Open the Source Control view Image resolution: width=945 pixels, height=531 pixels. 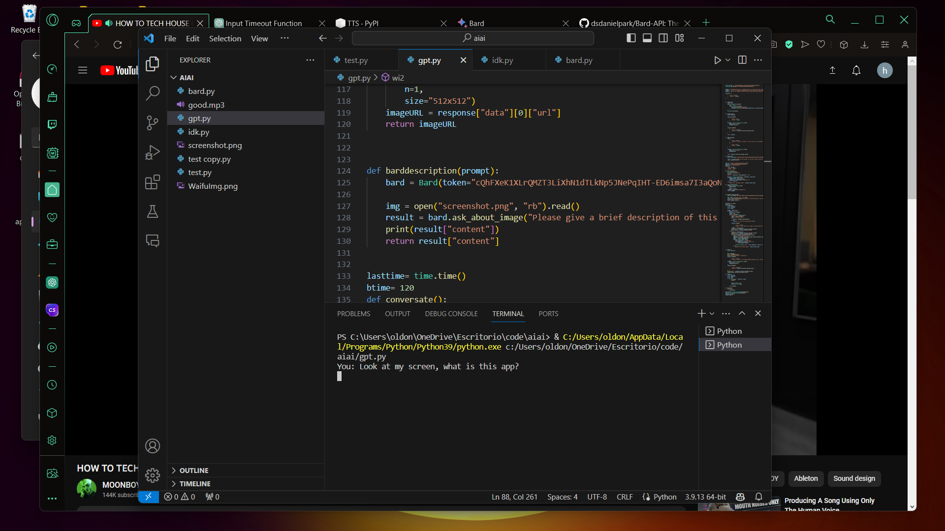pyautogui.click(x=153, y=122)
